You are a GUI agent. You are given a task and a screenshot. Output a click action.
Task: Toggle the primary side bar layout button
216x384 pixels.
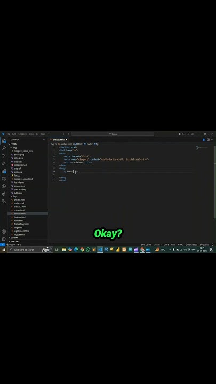180,134
